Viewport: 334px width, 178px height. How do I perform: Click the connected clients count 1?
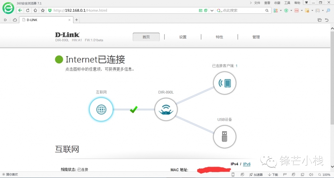[236, 66]
